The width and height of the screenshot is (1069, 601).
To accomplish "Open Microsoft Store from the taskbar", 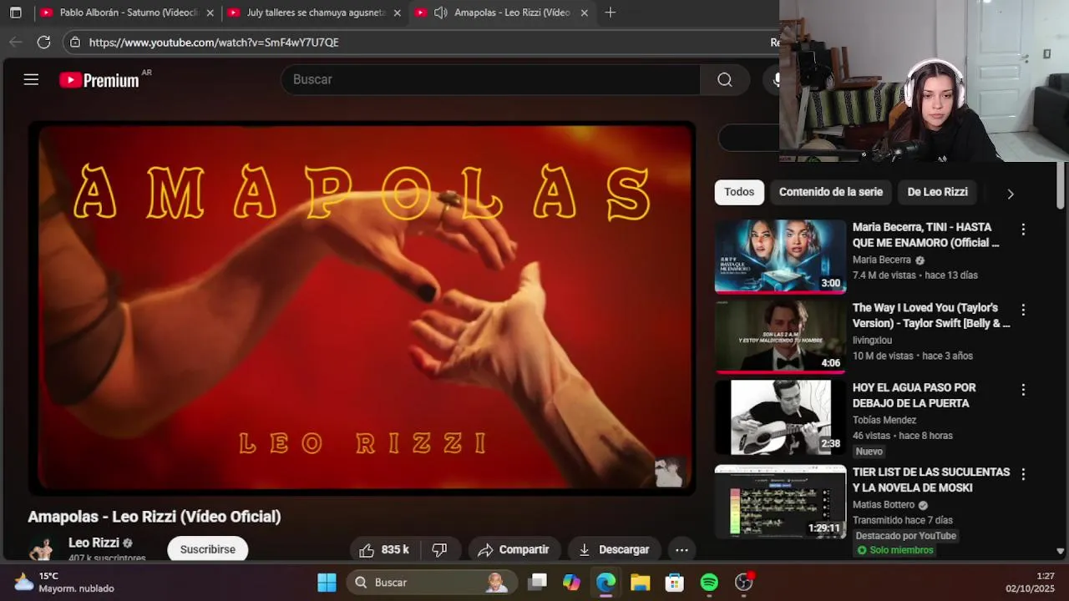I will click(674, 583).
